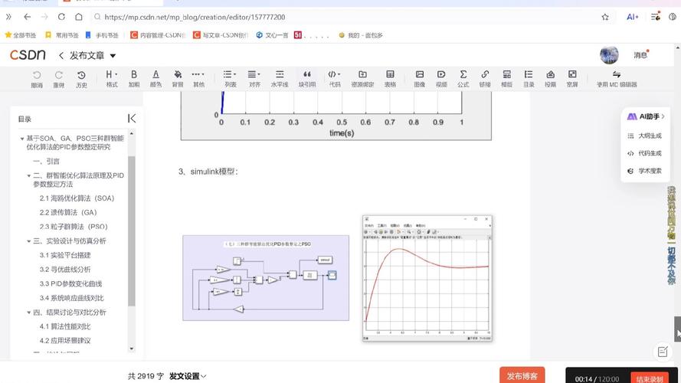Open the background color (背景) tool
Screen dimensions: 681x383
[x=178, y=79]
